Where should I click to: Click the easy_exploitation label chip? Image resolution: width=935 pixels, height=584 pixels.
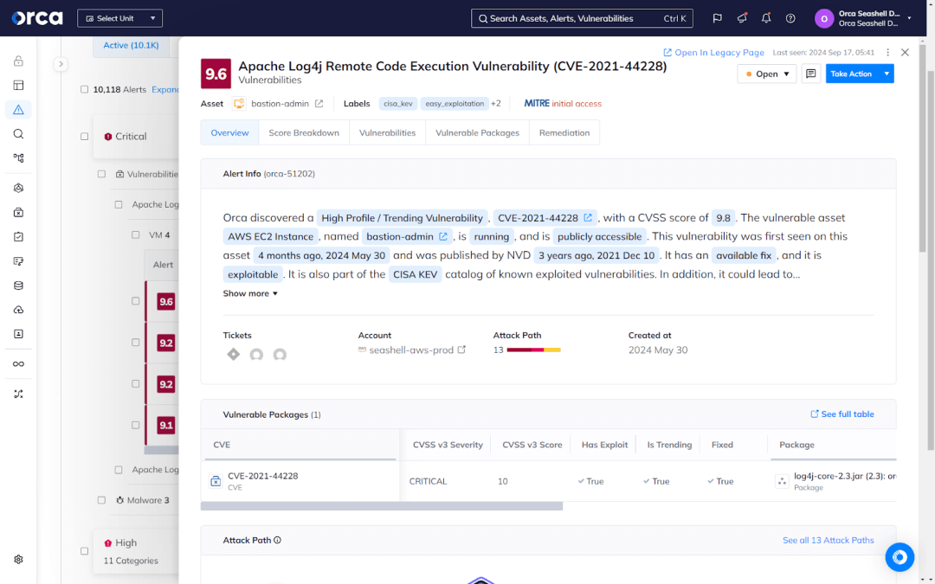(455, 104)
